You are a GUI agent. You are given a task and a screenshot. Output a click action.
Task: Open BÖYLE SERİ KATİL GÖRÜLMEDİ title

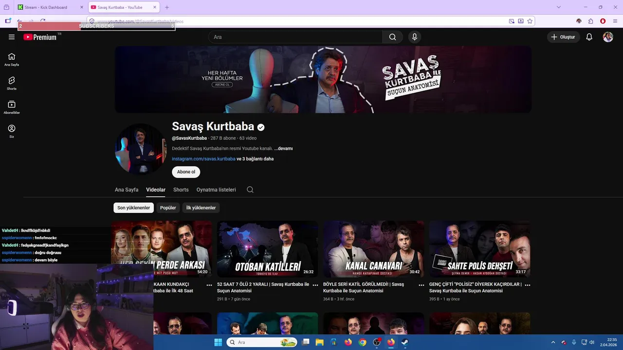coord(364,287)
